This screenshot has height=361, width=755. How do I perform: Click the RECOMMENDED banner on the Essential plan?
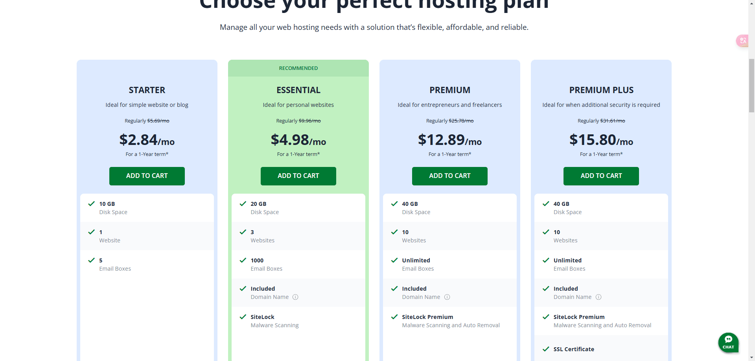coord(298,68)
